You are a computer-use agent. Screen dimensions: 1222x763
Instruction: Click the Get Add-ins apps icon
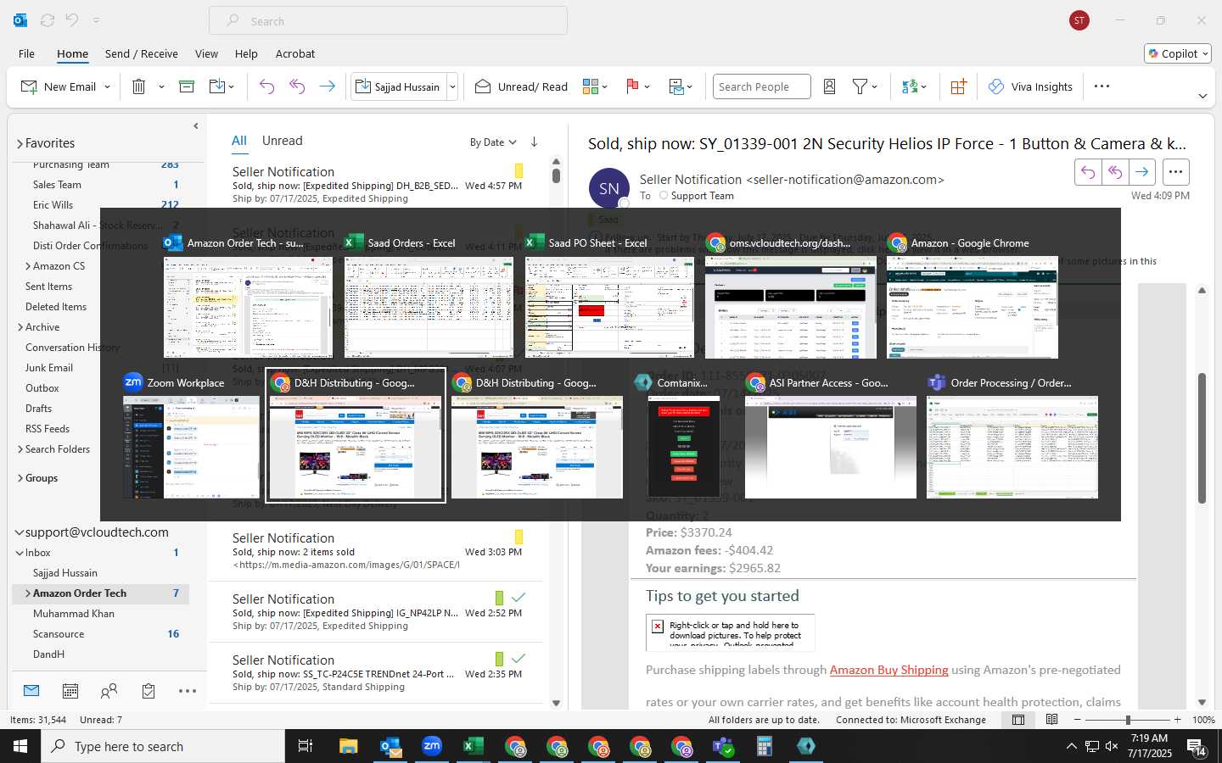(x=958, y=86)
